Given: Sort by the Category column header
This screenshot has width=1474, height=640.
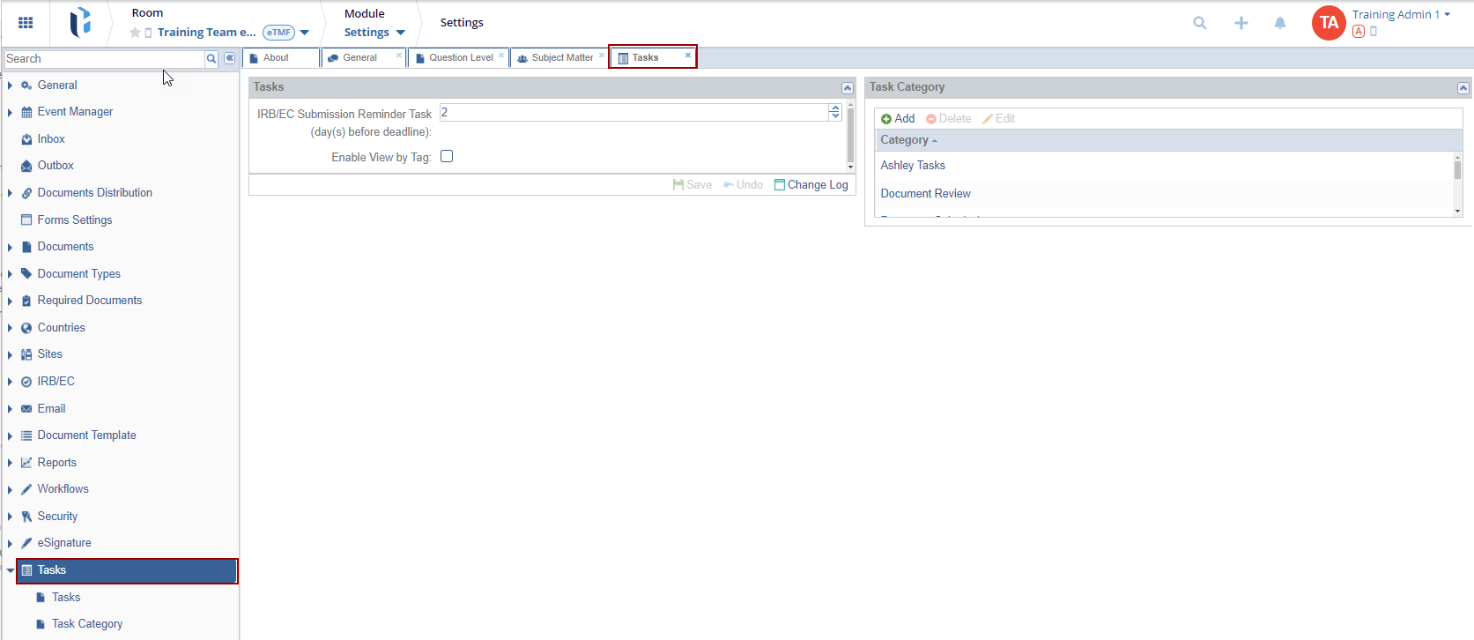Looking at the screenshot, I should point(904,140).
